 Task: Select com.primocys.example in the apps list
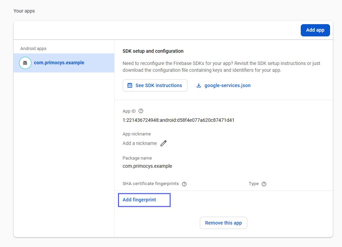59,63
